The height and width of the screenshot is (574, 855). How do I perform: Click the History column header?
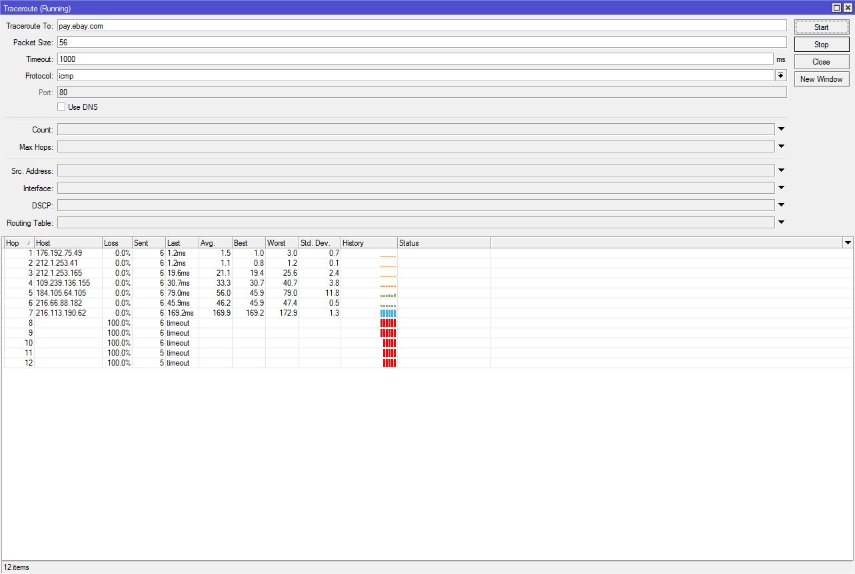(369, 243)
